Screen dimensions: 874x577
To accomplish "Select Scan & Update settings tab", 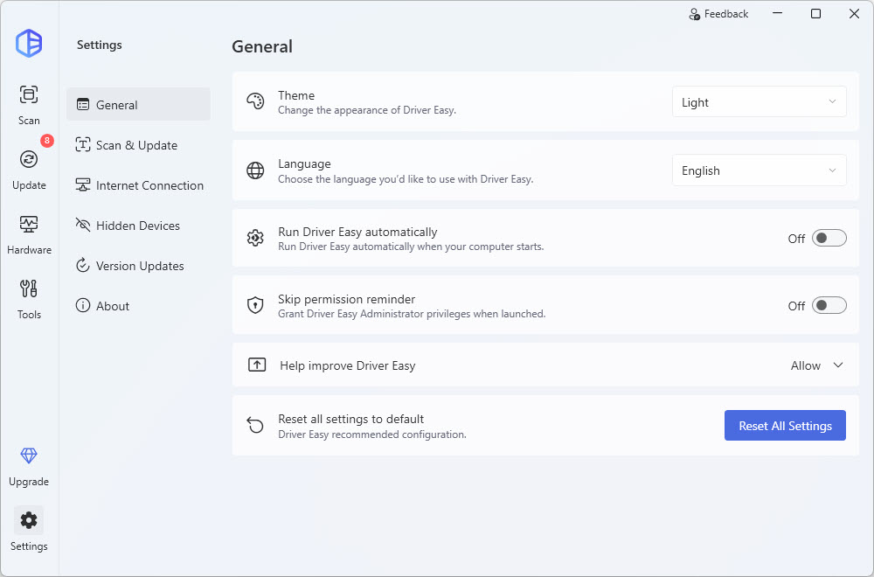I will click(136, 145).
